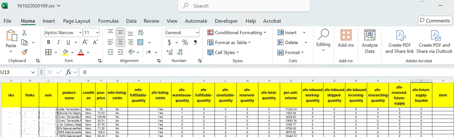
Task: Increase decimal places
Action: tap(170, 52)
